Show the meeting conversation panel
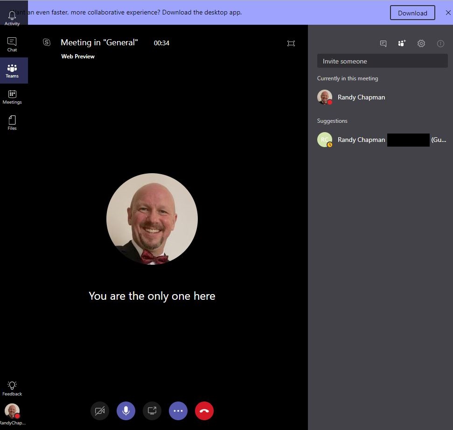453x430 pixels. (x=383, y=43)
